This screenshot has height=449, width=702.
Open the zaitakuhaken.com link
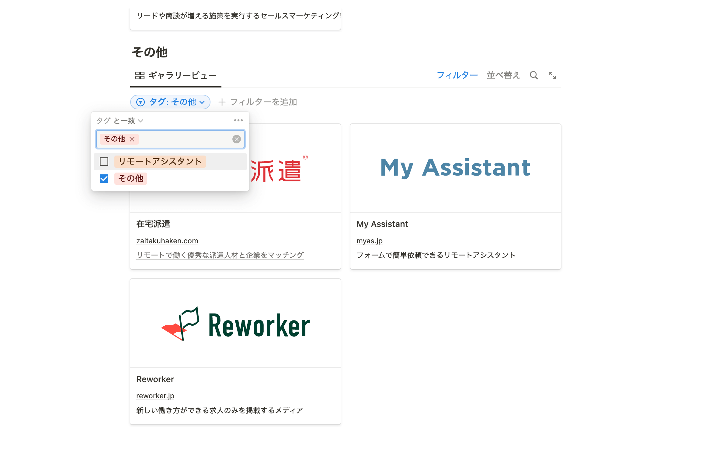click(167, 241)
